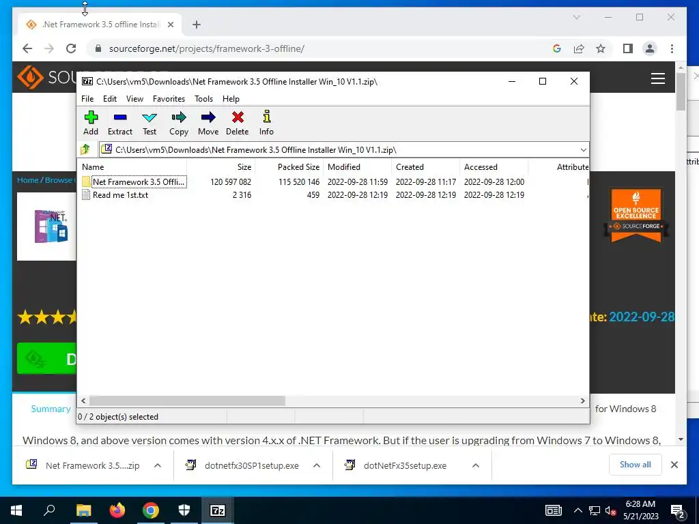Open the Info icon in 7-Zip toolbar

[267, 123]
